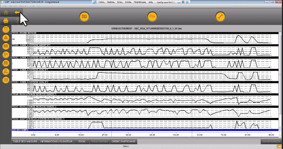Image resolution: width=283 pixels, height=149 pixels.
Task: Click the blue AXE DES TEMPS bar
Action: pyautogui.click(x=141, y=130)
